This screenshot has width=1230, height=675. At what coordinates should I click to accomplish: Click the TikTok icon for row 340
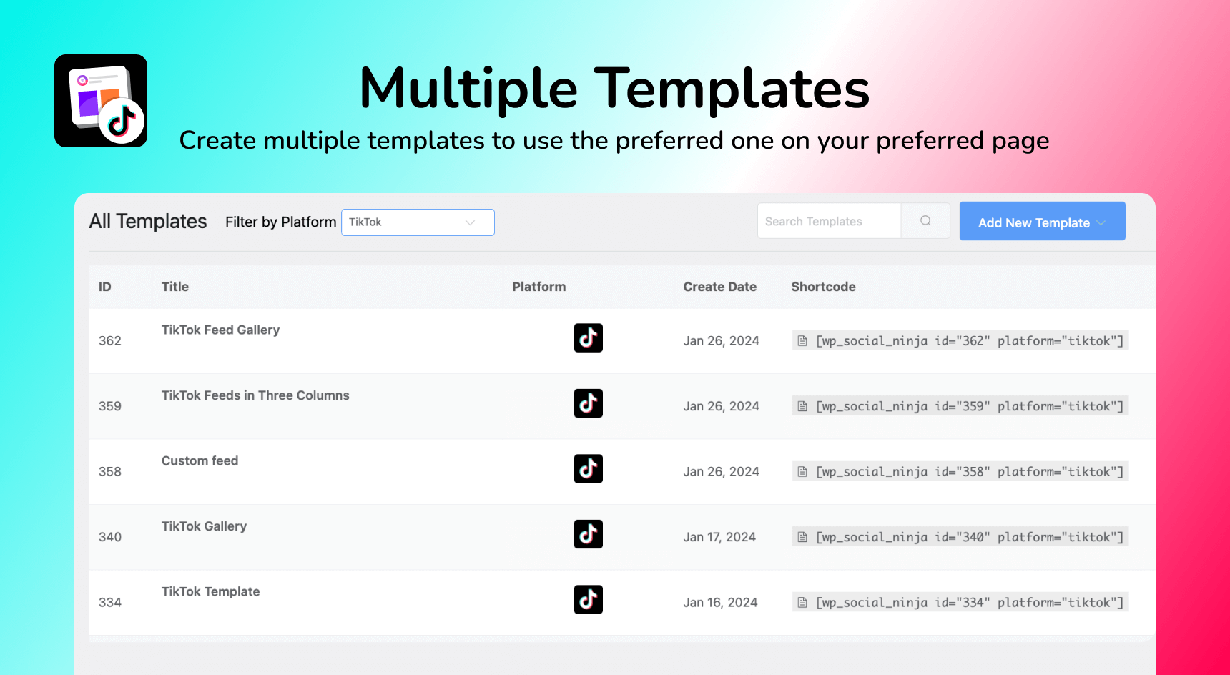click(x=588, y=534)
